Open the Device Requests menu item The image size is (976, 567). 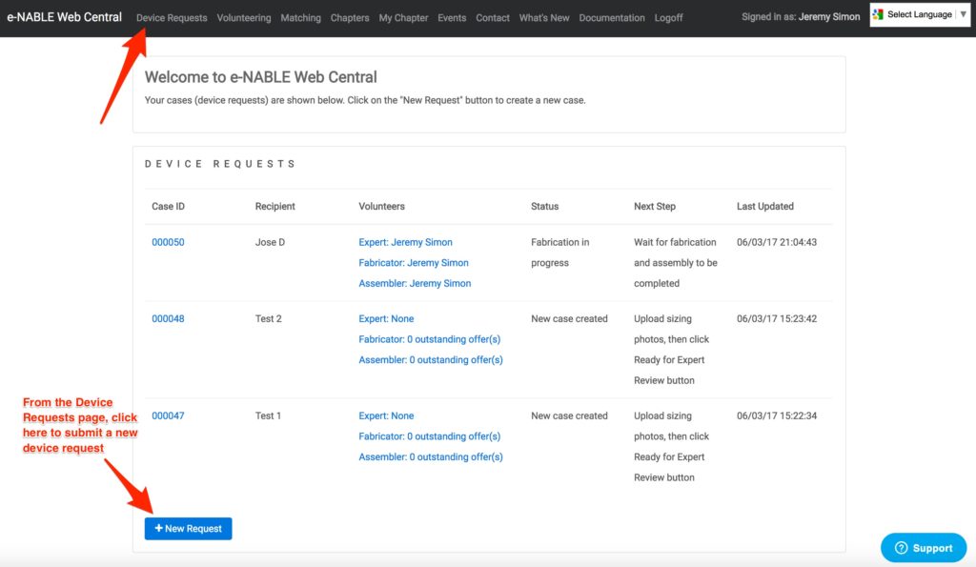coord(172,18)
